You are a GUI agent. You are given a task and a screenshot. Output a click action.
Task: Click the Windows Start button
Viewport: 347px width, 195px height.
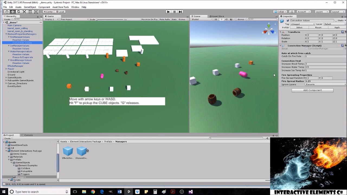pyautogui.click(x=4, y=192)
